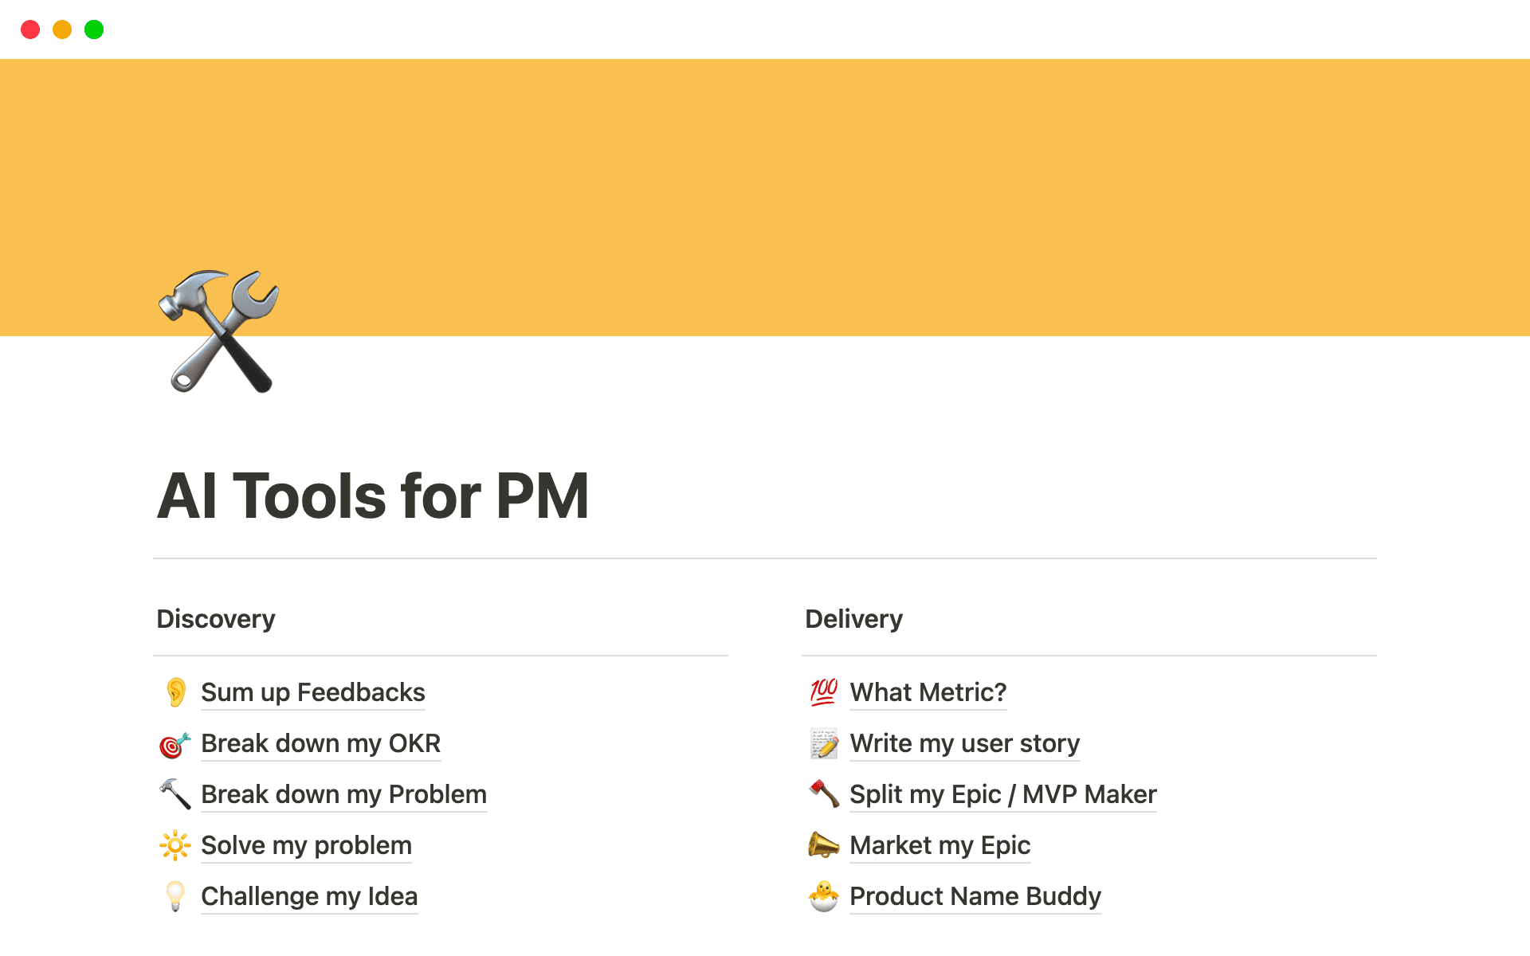
Task: Open the Sum up Feedbacks page
Action: pyautogui.click(x=313, y=692)
